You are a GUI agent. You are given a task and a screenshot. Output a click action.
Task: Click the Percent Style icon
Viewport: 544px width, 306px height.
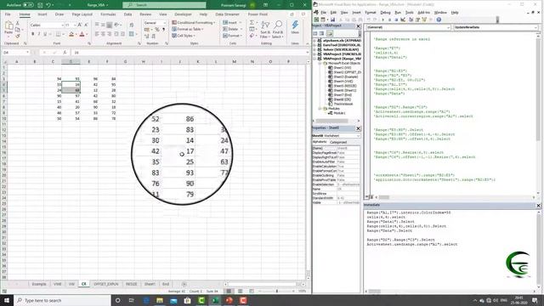(x=156, y=30)
